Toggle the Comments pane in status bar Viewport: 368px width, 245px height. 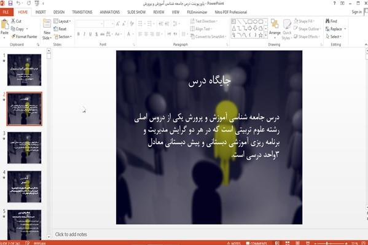(257, 243)
